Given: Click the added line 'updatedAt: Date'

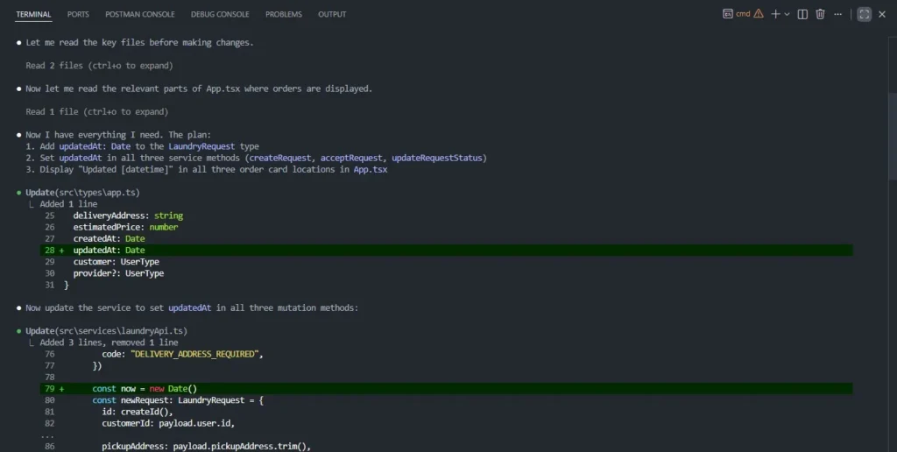Looking at the screenshot, I should click(446, 250).
